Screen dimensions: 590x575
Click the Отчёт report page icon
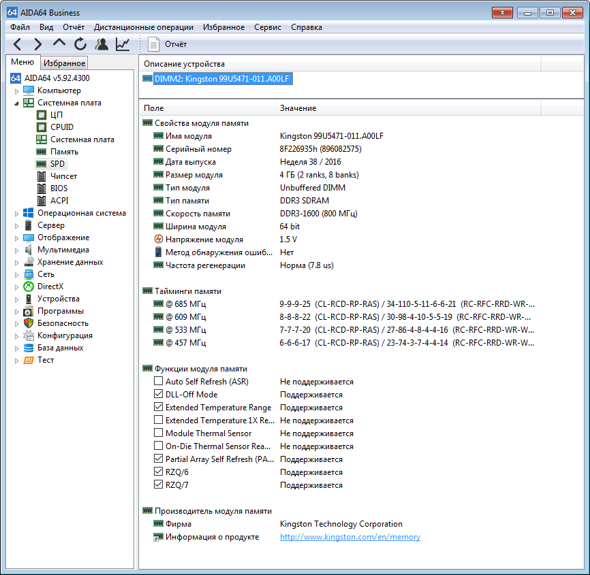(x=153, y=44)
